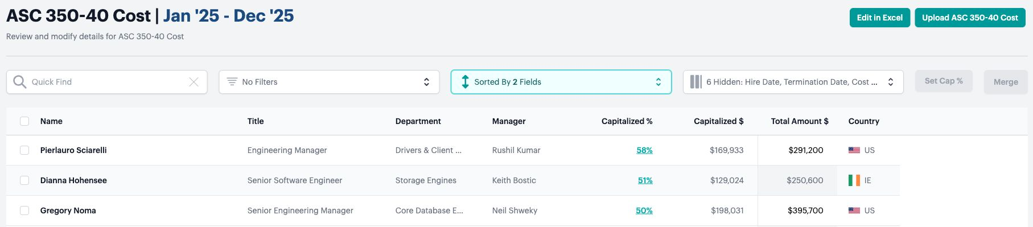Check the Gregory Noma row checkbox
1033x227 pixels.
pyautogui.click(x=24, y=211)
